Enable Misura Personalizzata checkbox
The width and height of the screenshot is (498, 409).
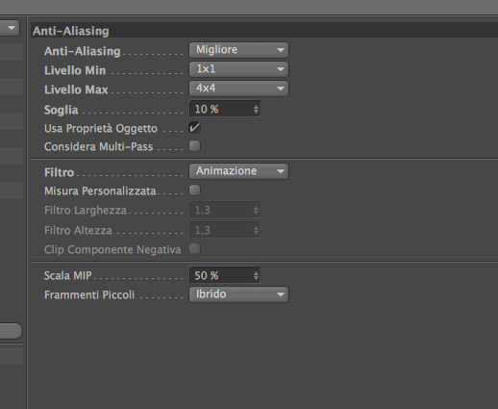194,191
